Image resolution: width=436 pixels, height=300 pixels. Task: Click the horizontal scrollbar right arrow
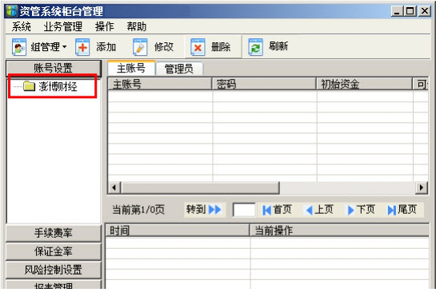pyautogui.click(x=422, y=187)
